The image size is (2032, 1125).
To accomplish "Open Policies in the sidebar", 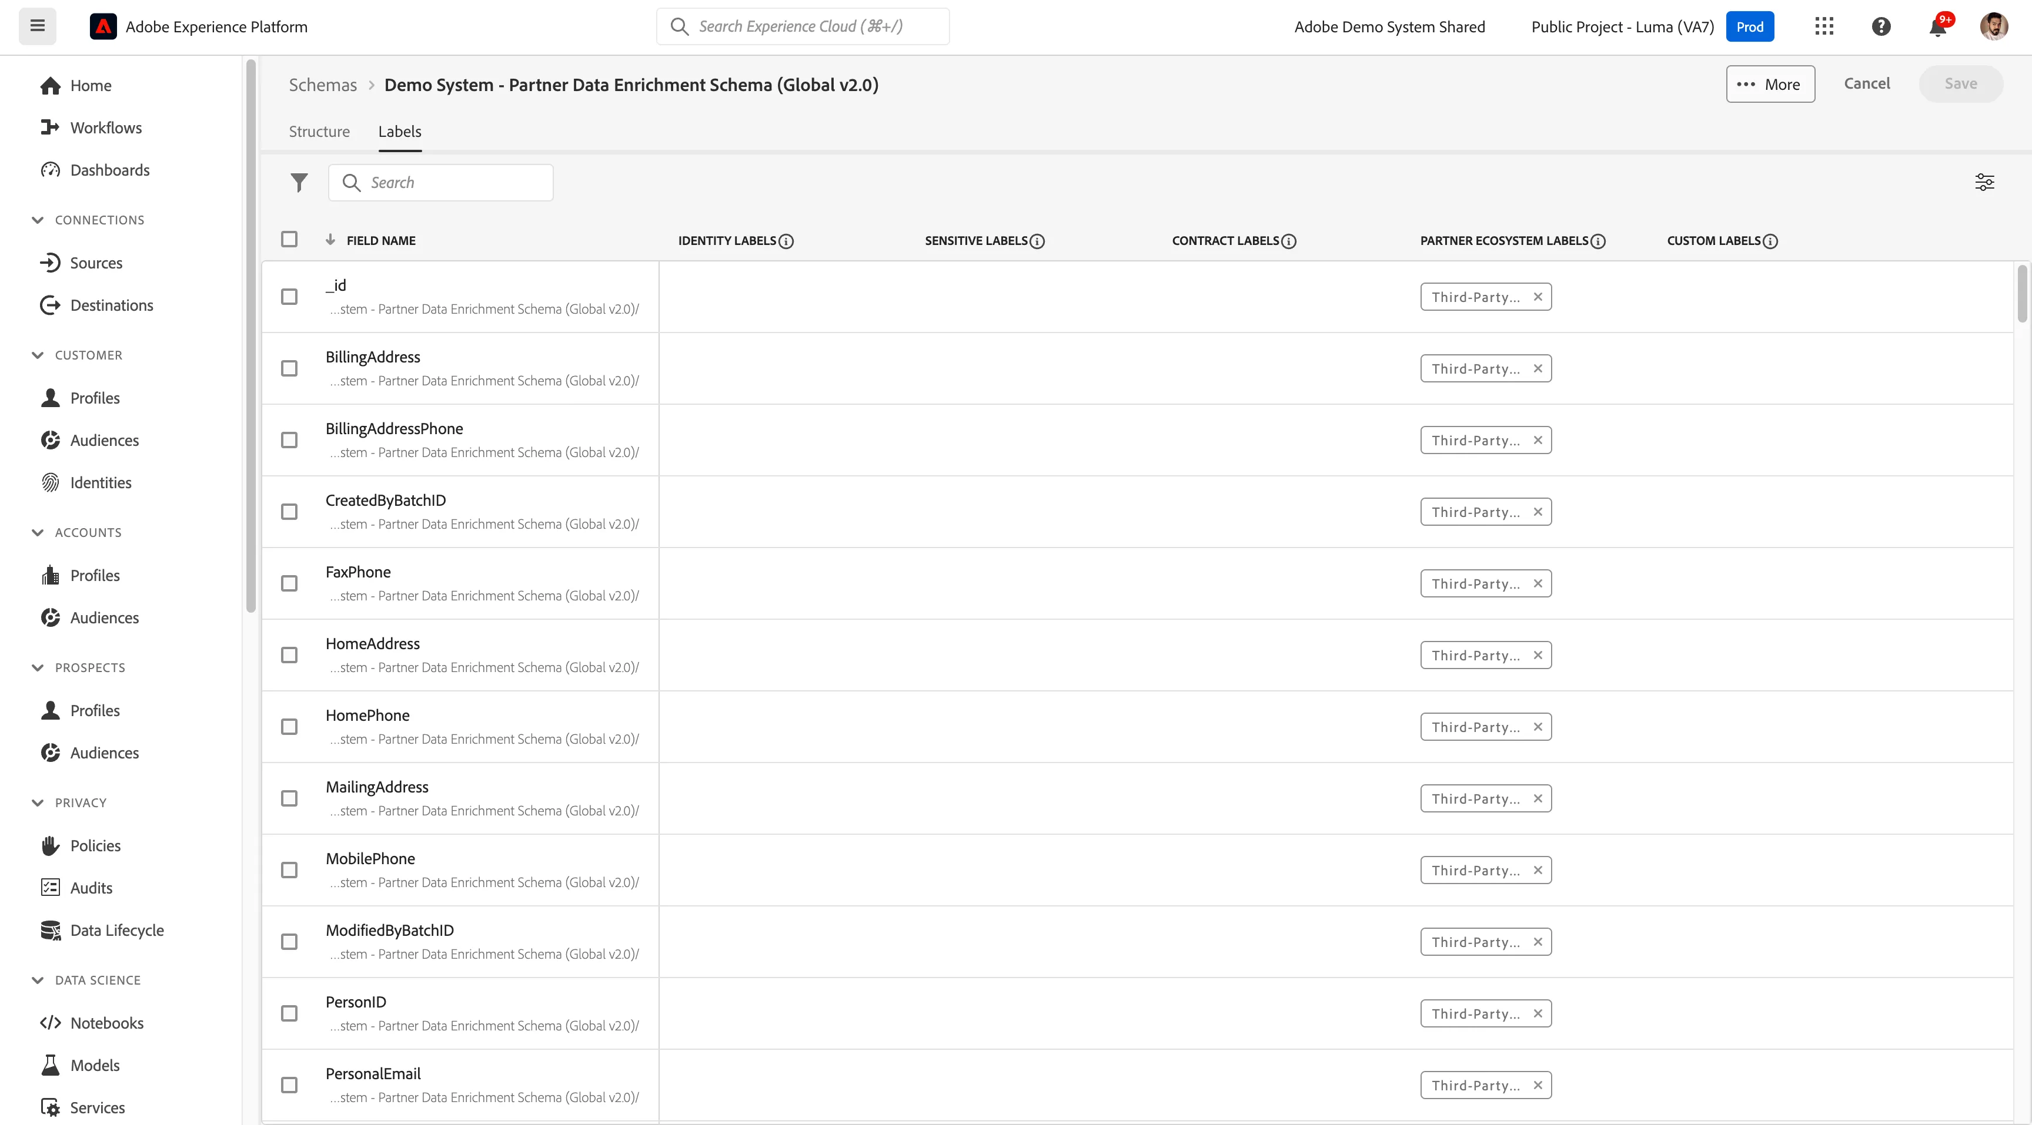I will click(95, 846).
